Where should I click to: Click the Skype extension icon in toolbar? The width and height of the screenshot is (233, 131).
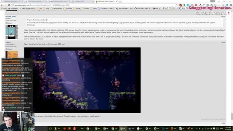coord(188,5)
